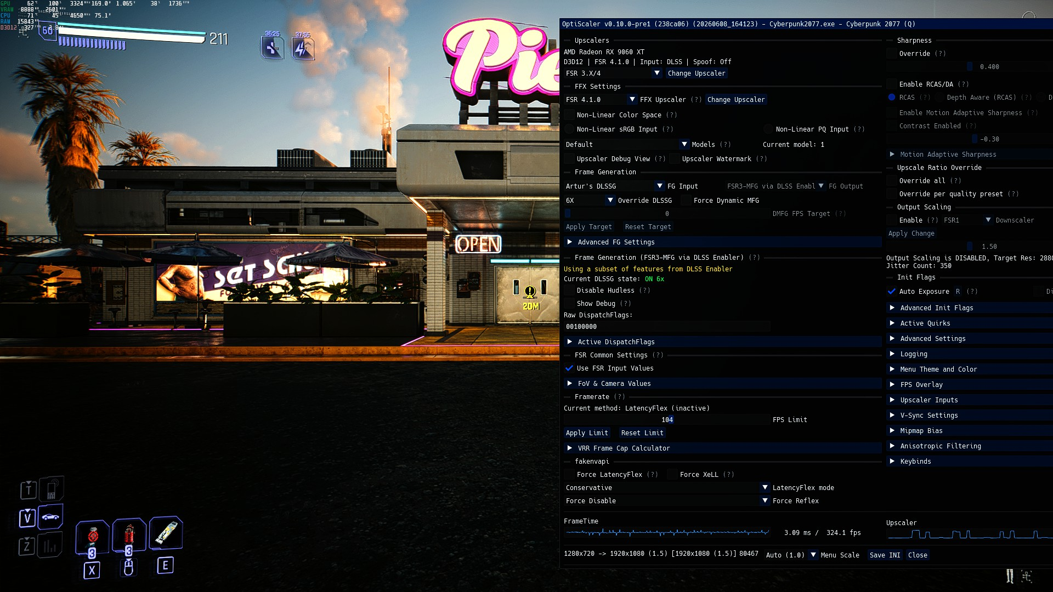Image resolution: width=1053 pixels, height=592 pixels.
Task: Open the Default Models dropdown
Action: pos(627,145)
